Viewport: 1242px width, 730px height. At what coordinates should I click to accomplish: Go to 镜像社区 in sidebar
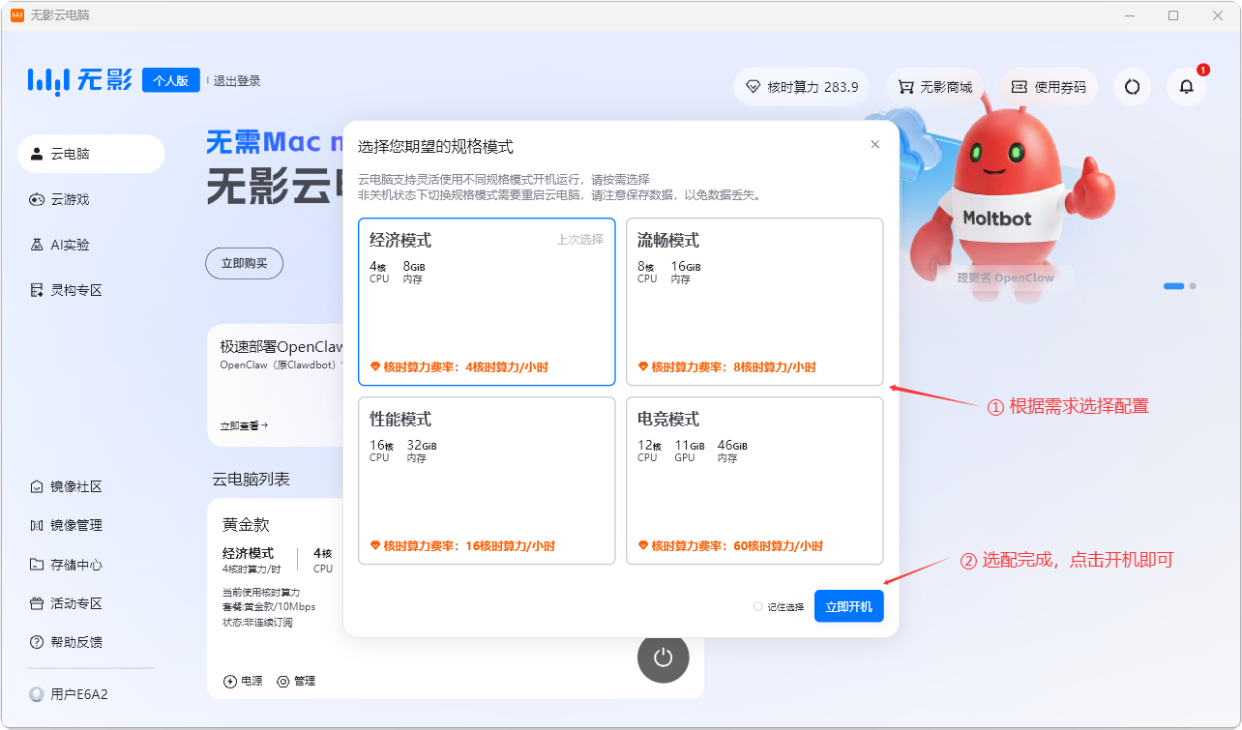75,486
